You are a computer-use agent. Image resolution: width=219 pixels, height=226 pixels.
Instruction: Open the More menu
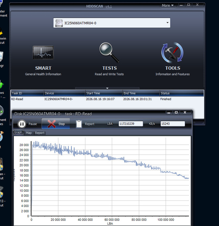168,5
